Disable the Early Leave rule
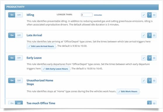 click(19, 58)
